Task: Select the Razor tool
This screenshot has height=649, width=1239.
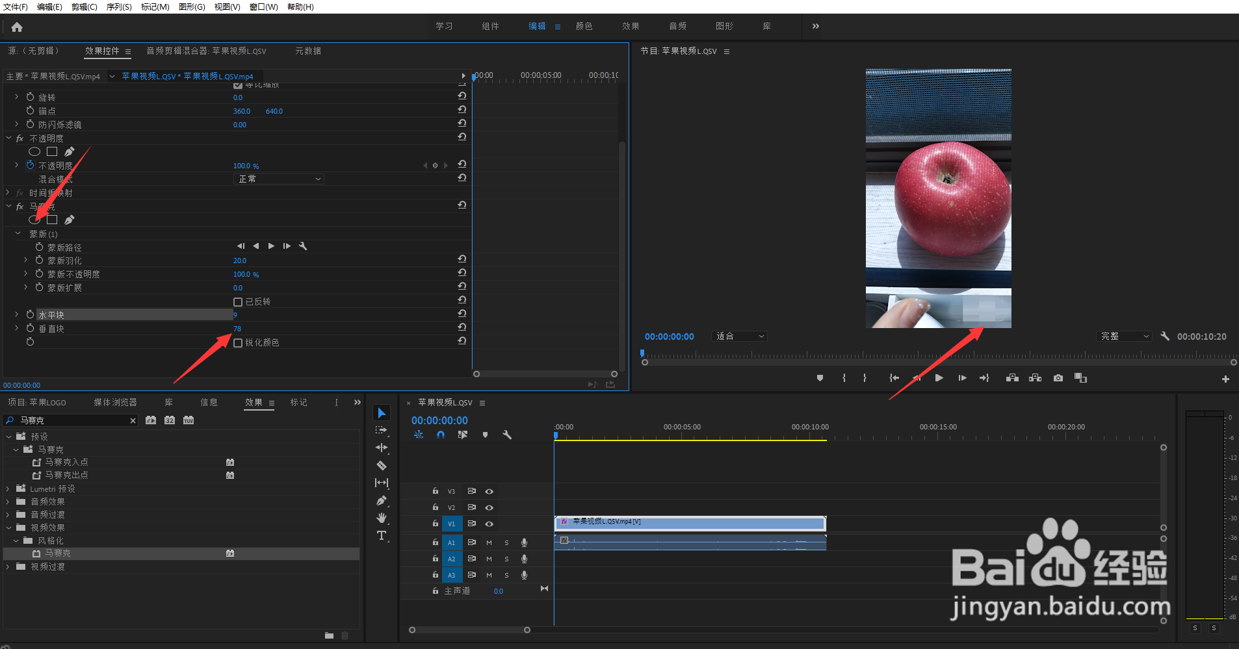Action: point(382,465)
